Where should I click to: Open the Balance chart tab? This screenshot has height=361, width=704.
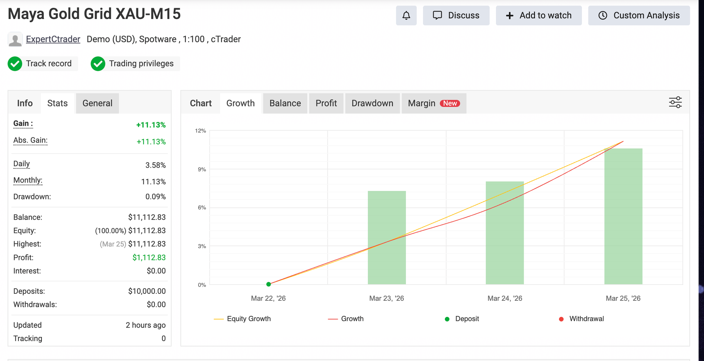tap(285, 103)
